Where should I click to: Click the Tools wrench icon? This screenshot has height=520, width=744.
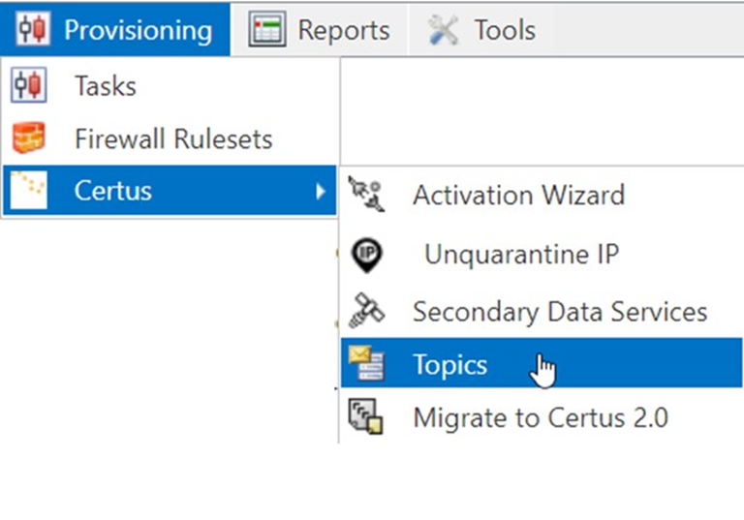tap(443, 29)
